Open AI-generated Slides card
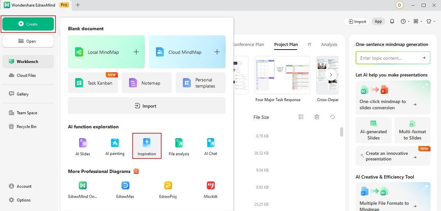Image resolution: width=441 pixels, height=211 pixels. 373,130
